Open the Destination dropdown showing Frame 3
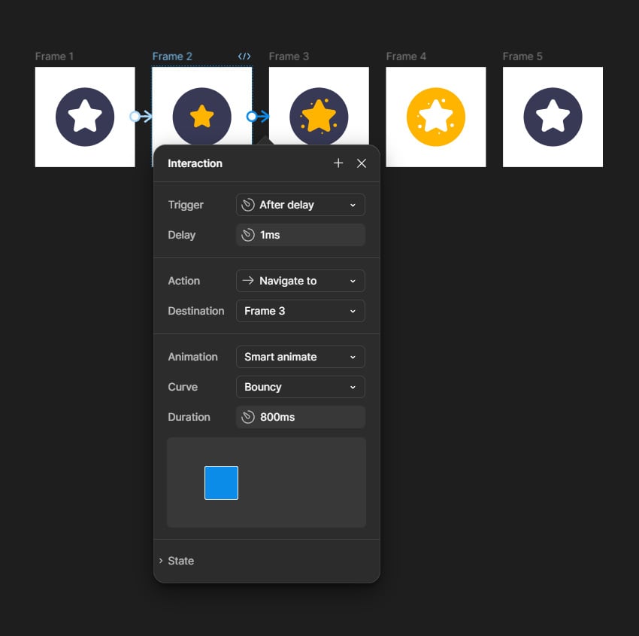The height and width of the screenshot is (636, 639). tap(301, 311)
